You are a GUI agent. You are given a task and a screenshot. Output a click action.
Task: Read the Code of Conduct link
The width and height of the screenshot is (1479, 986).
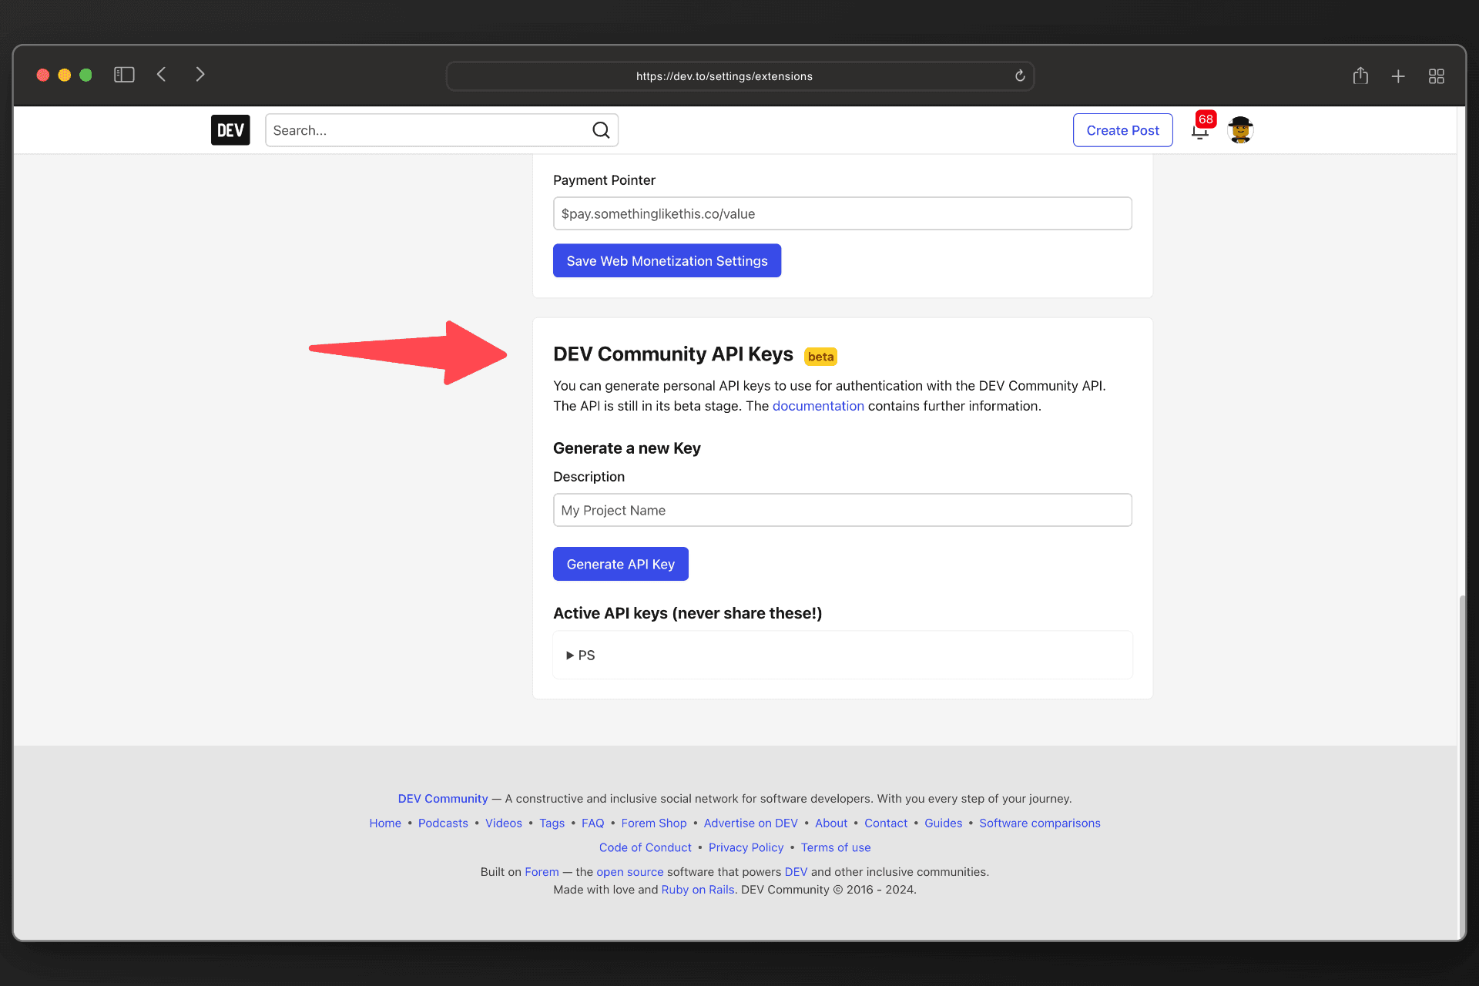click(x=646, y=847)
